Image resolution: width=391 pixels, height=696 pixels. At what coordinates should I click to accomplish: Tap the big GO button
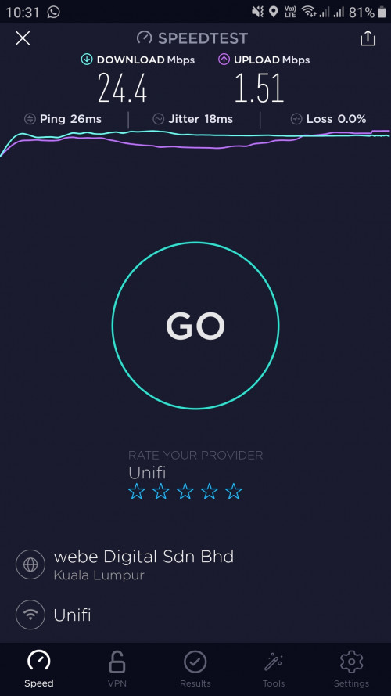[x=195, y=326]
